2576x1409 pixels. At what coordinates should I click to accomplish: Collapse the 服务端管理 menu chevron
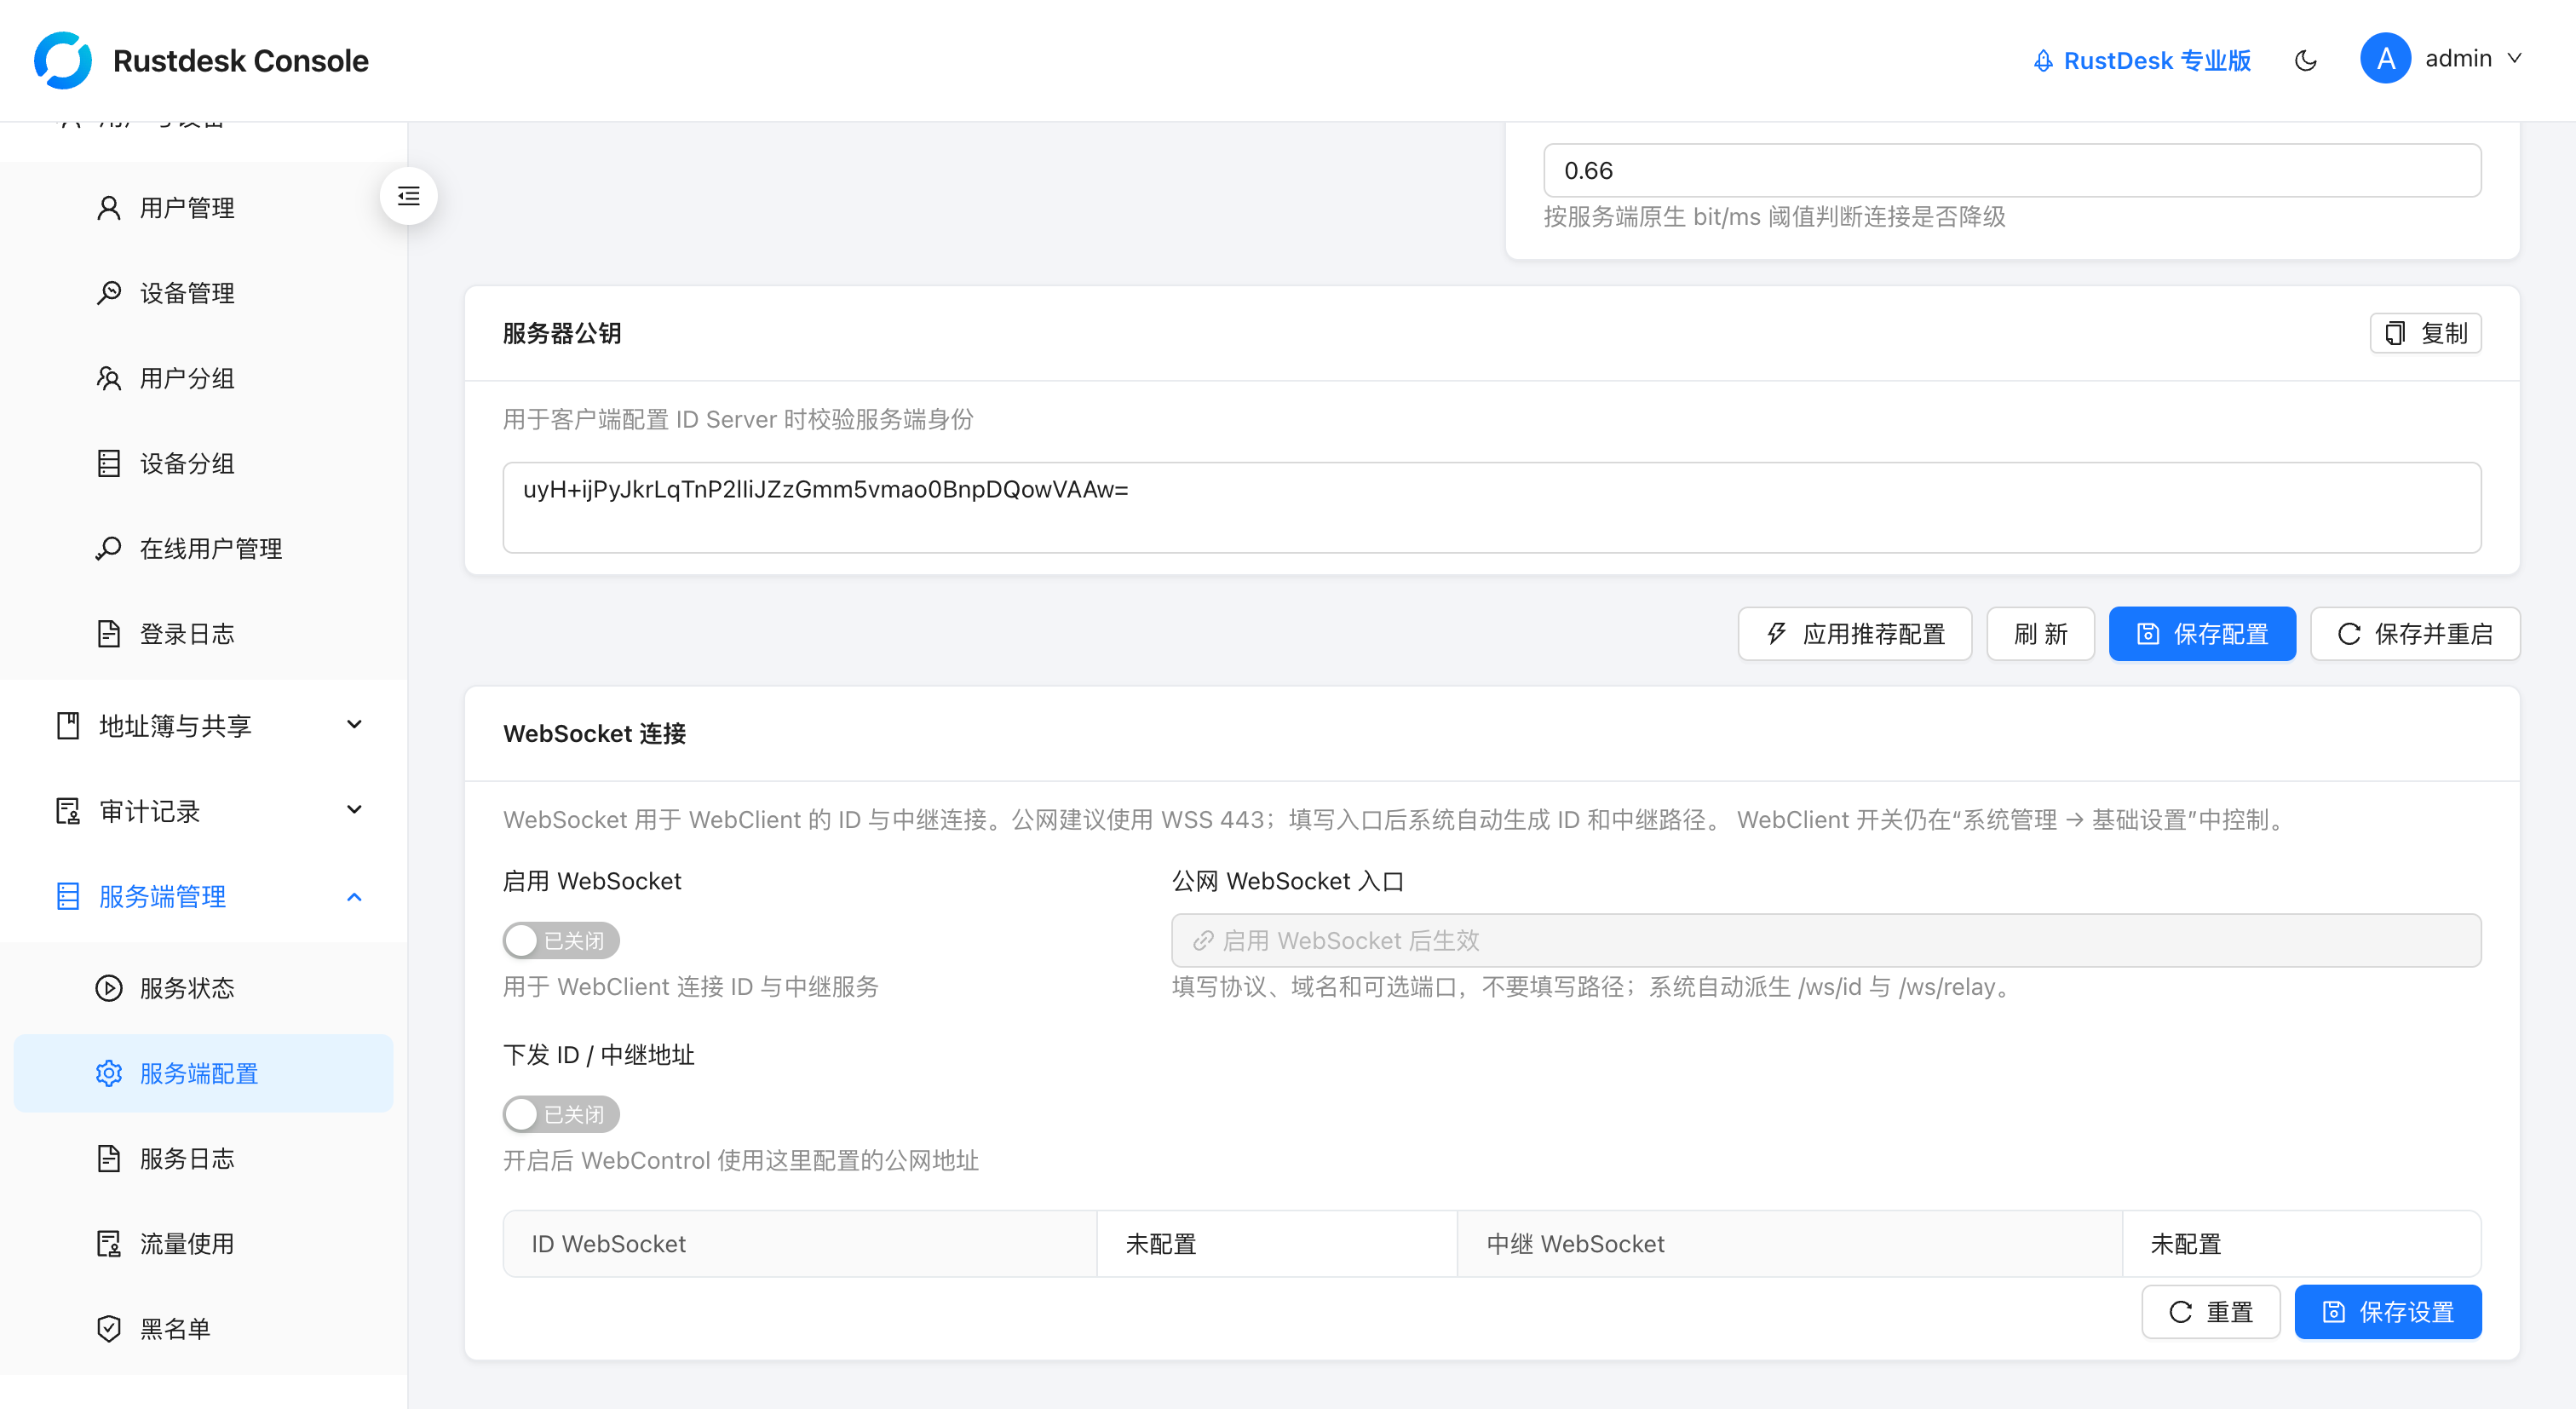click(x=354, y=896)
